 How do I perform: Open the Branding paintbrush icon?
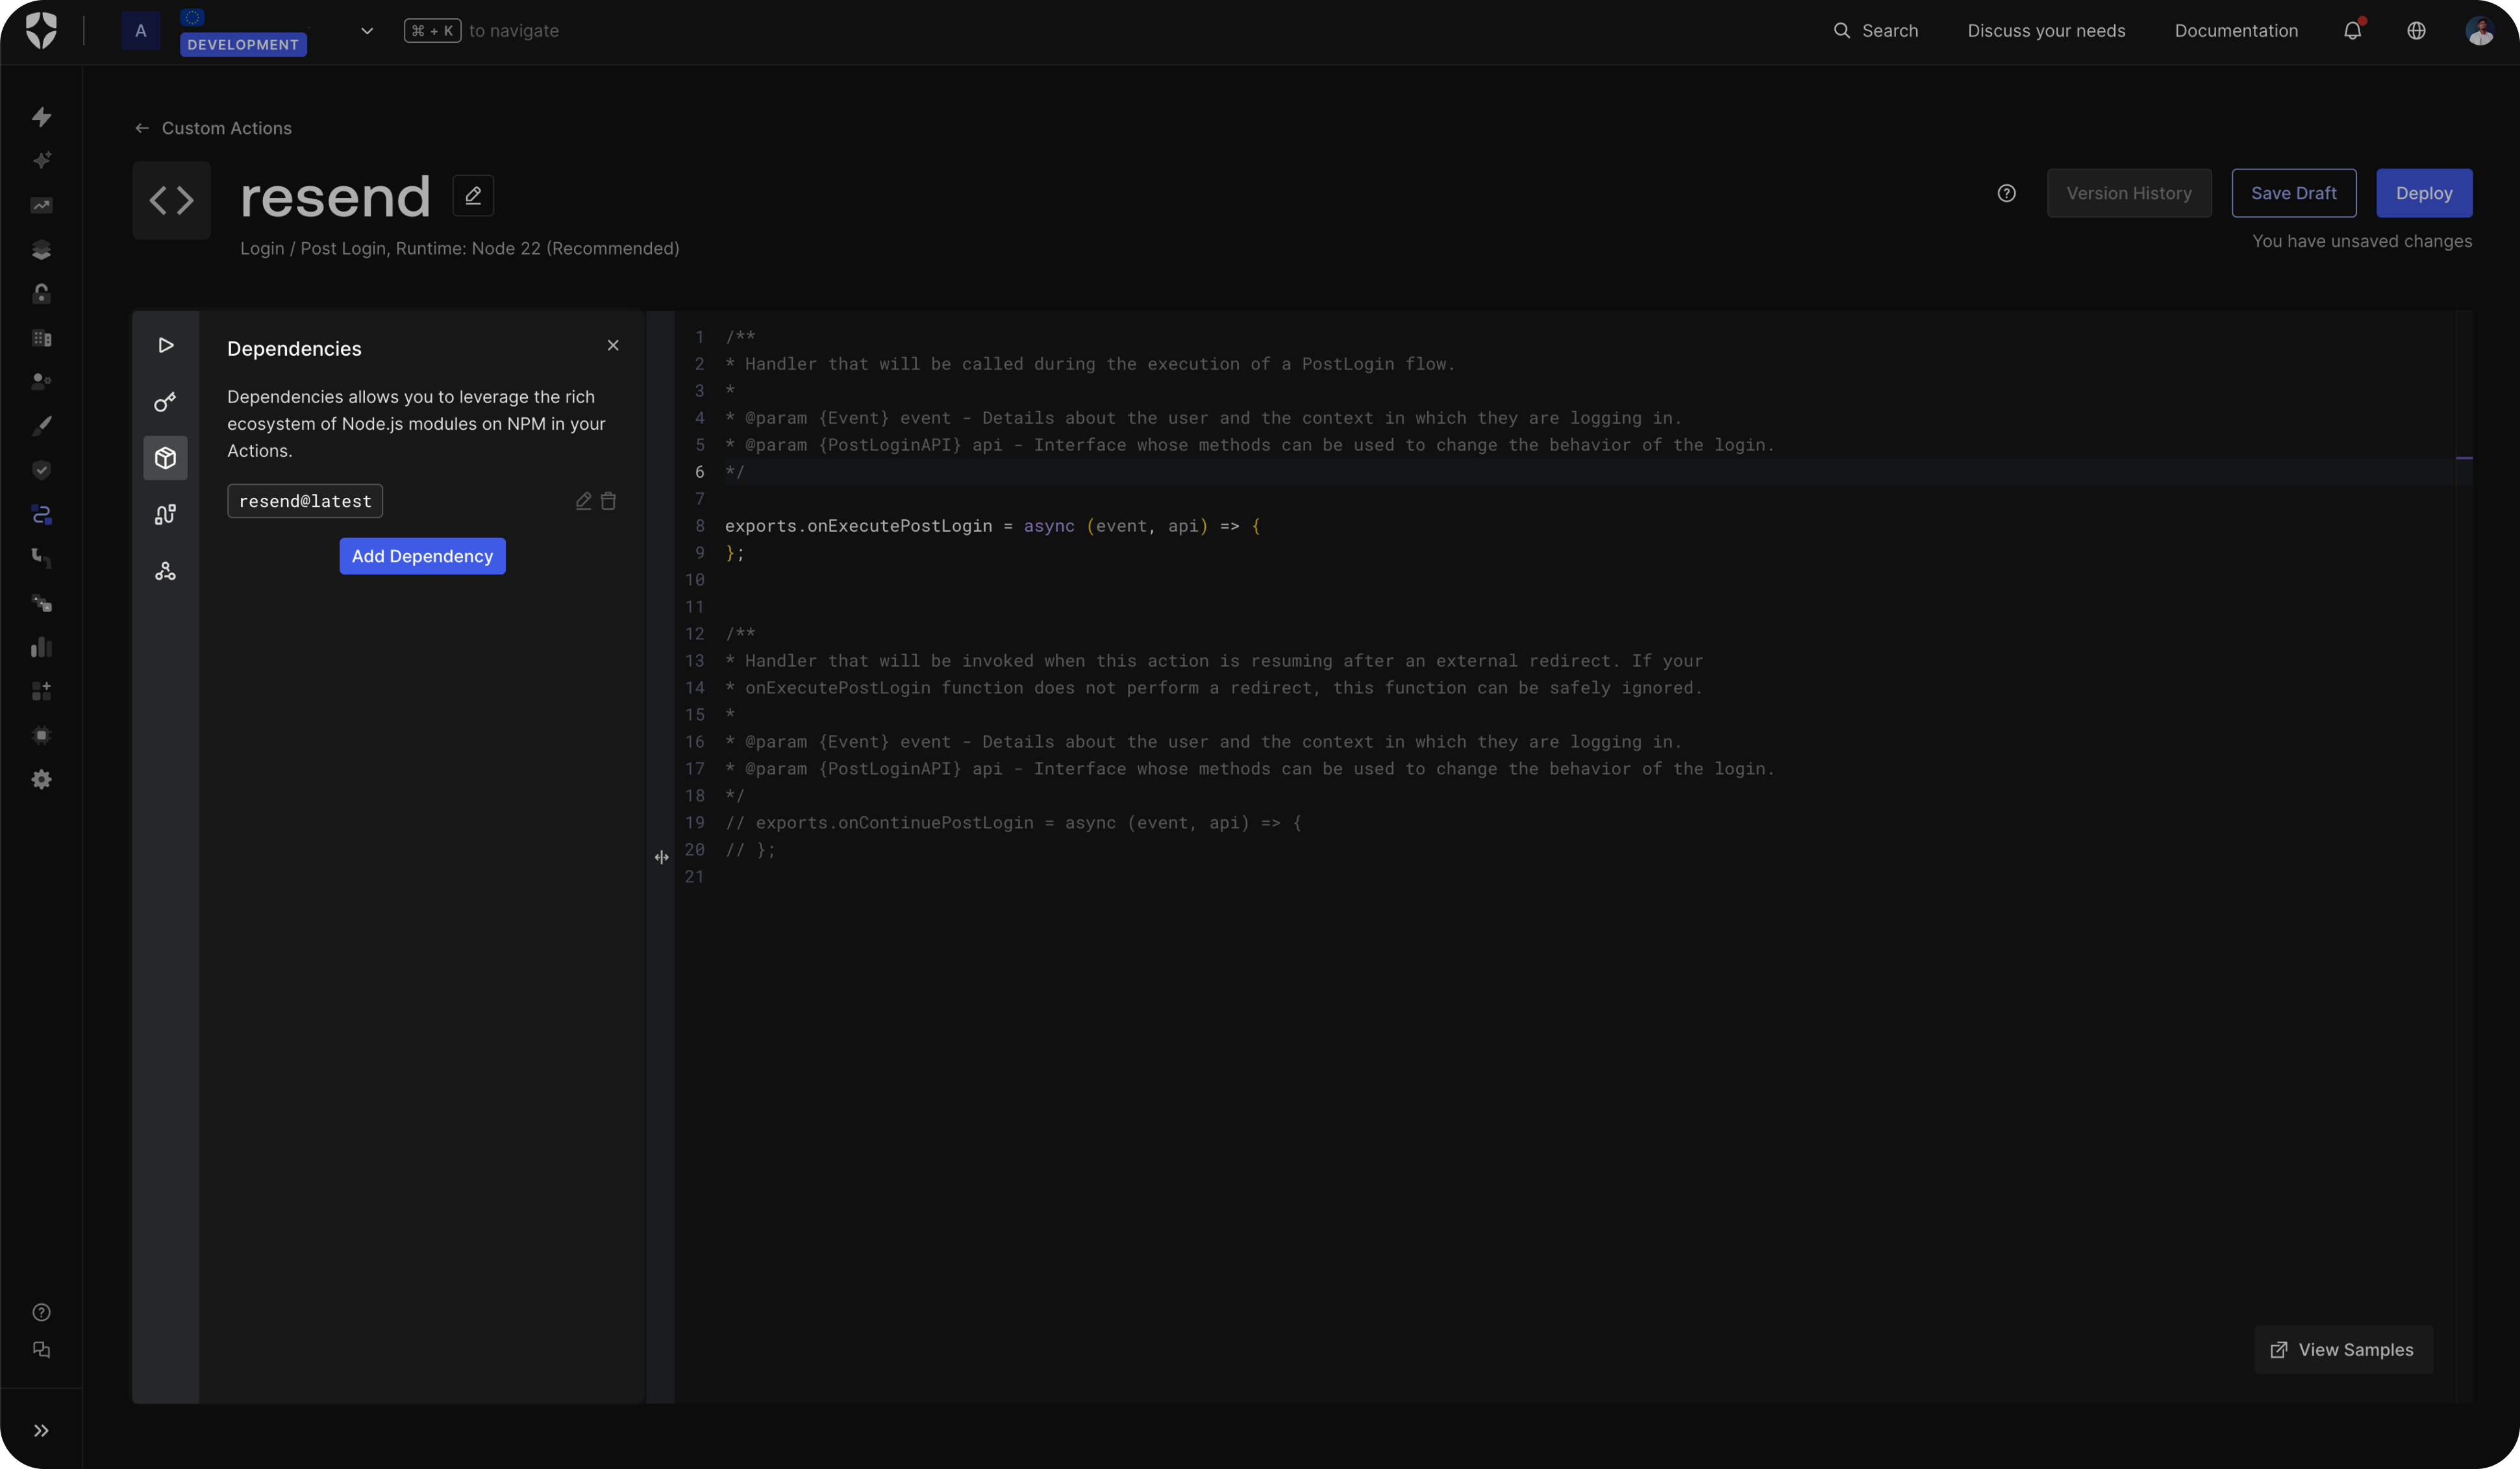coord(41,426)
